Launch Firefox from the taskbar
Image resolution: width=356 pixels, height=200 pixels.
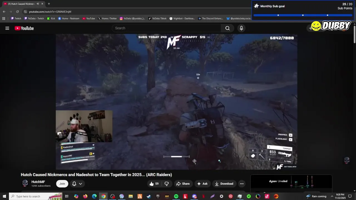point(85,196)
